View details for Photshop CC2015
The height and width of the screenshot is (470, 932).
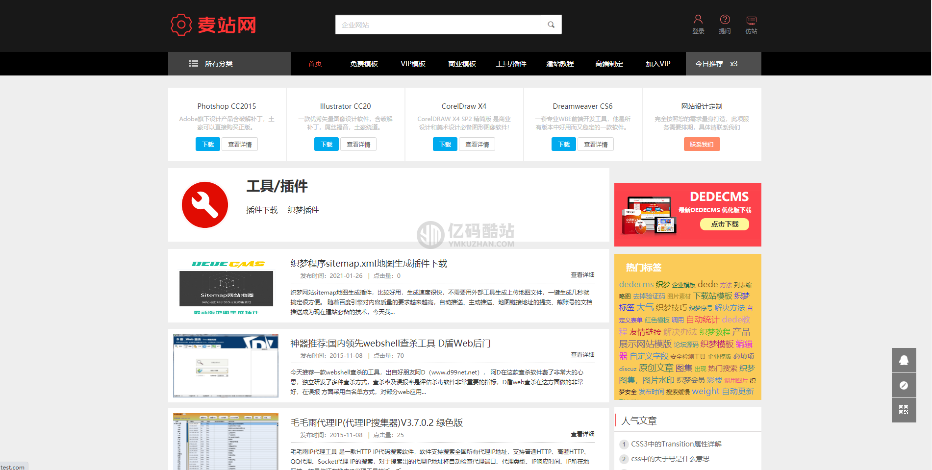pyautogui.click(x=240, y=144)
